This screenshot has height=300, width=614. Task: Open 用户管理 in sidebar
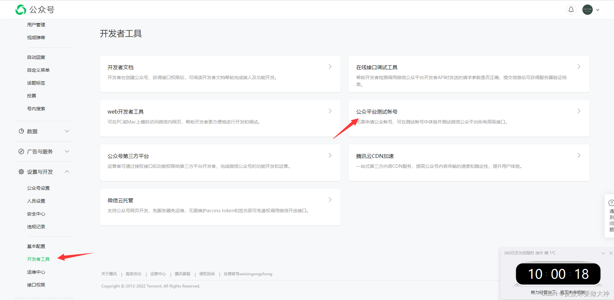(36, 25)
